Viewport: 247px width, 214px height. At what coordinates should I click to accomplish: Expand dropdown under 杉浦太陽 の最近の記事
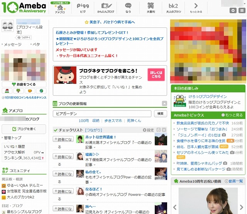coord(95,148)
